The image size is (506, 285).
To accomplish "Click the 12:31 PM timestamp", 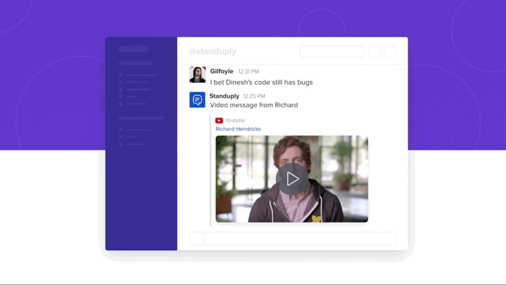I will [x=248, y=72].
